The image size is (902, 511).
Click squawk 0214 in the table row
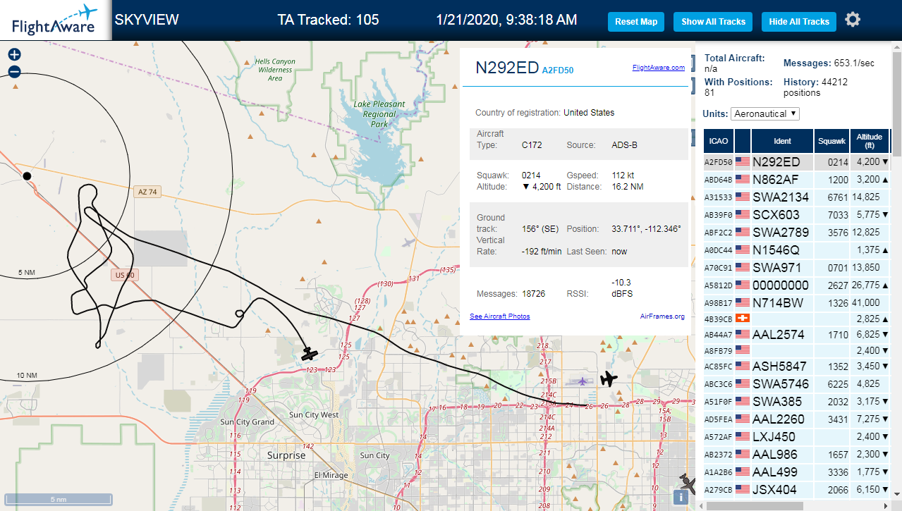838,162
